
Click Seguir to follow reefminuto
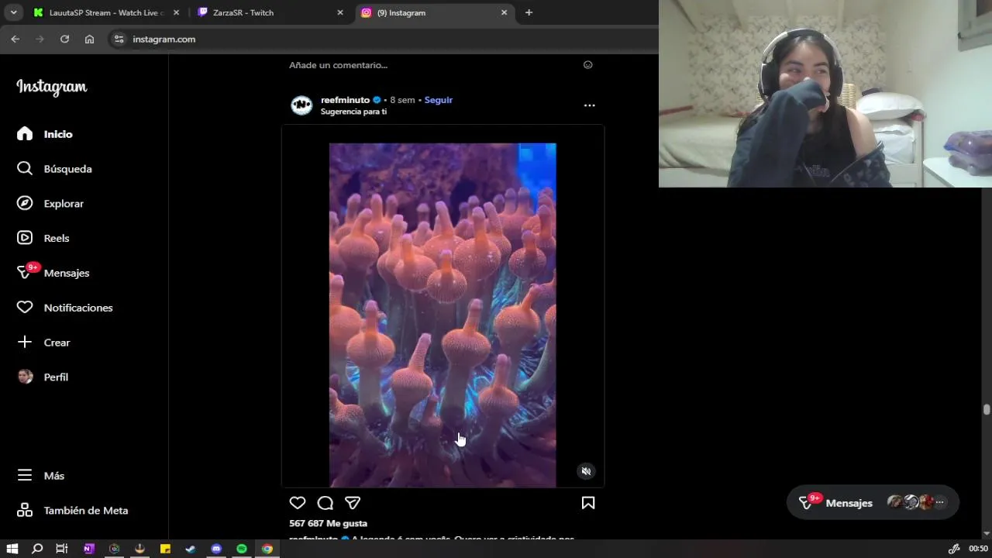[x=439, y=100]
